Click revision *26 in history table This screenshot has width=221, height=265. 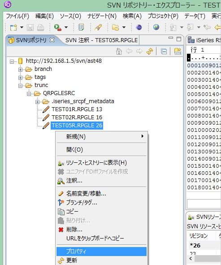point(195,245)
